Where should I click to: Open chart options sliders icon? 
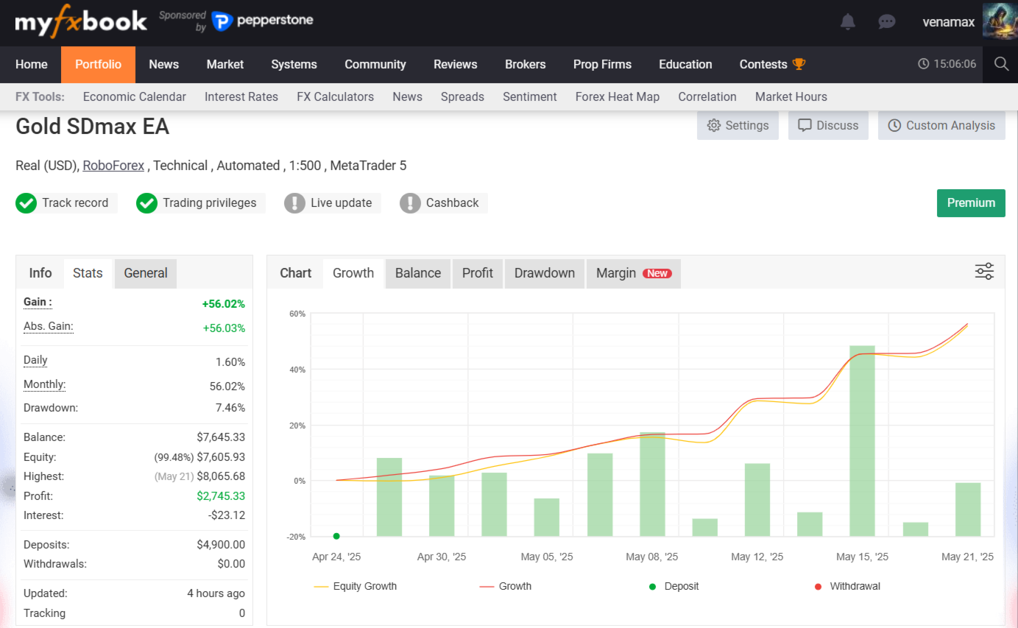984,272
